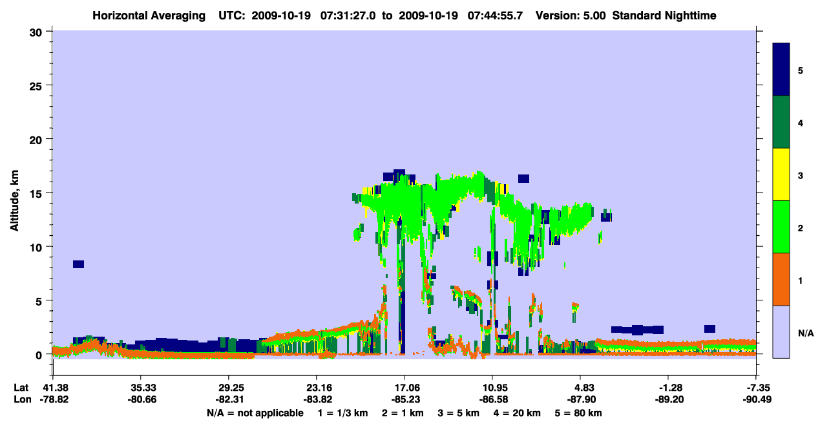Click the start time '07:31:27.0' in title
Viewport: 840px width, 431px height.
(346, 16)
